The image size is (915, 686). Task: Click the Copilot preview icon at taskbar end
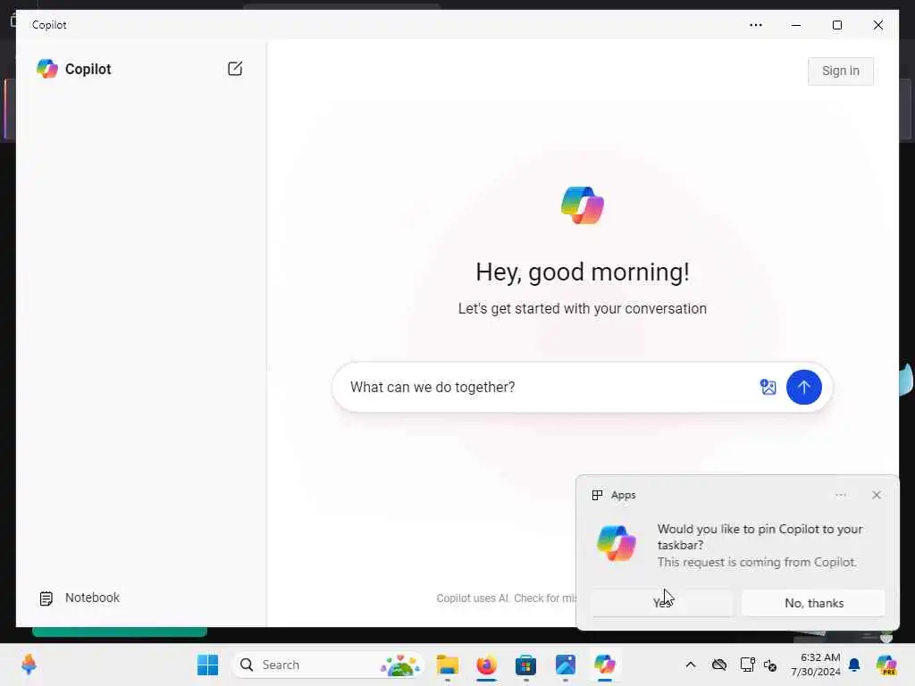point(886,665)
